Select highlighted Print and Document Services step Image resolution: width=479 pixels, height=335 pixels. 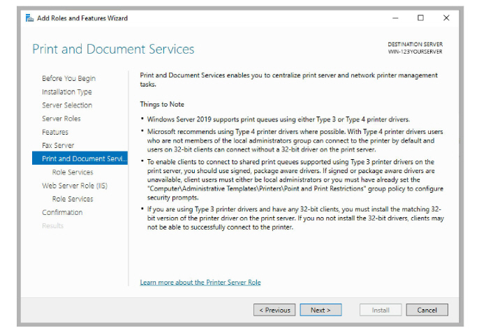click(x=80, y=158)
